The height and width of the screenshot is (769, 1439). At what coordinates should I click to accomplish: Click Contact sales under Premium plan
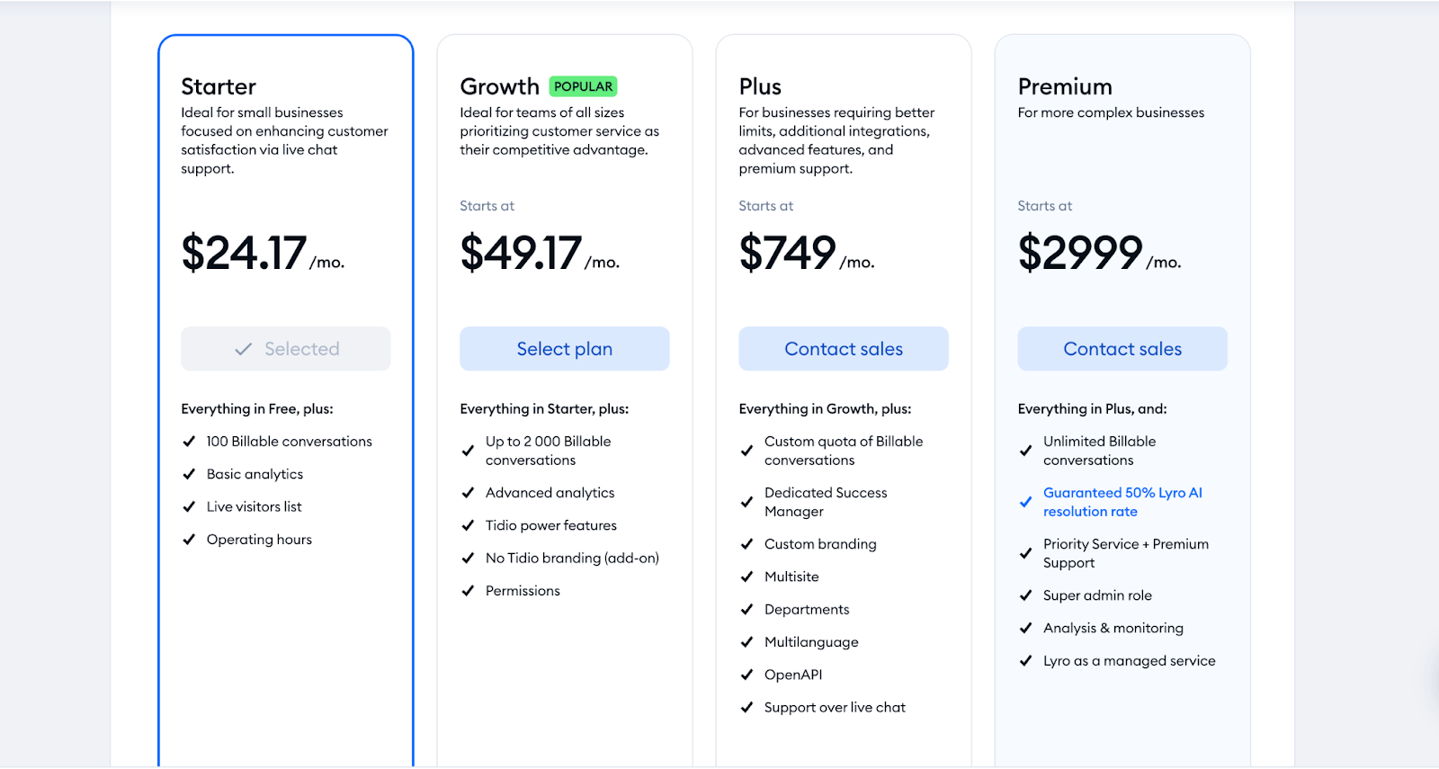(x=1122, y=349)
